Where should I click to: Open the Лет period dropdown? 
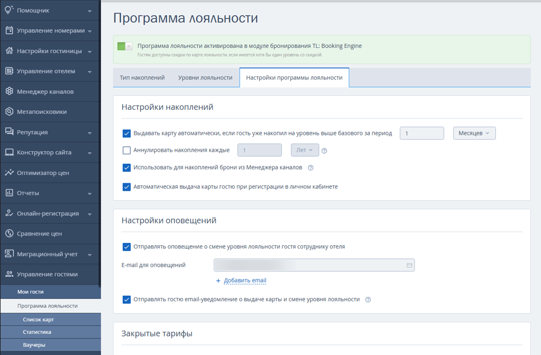click(305, 150)
